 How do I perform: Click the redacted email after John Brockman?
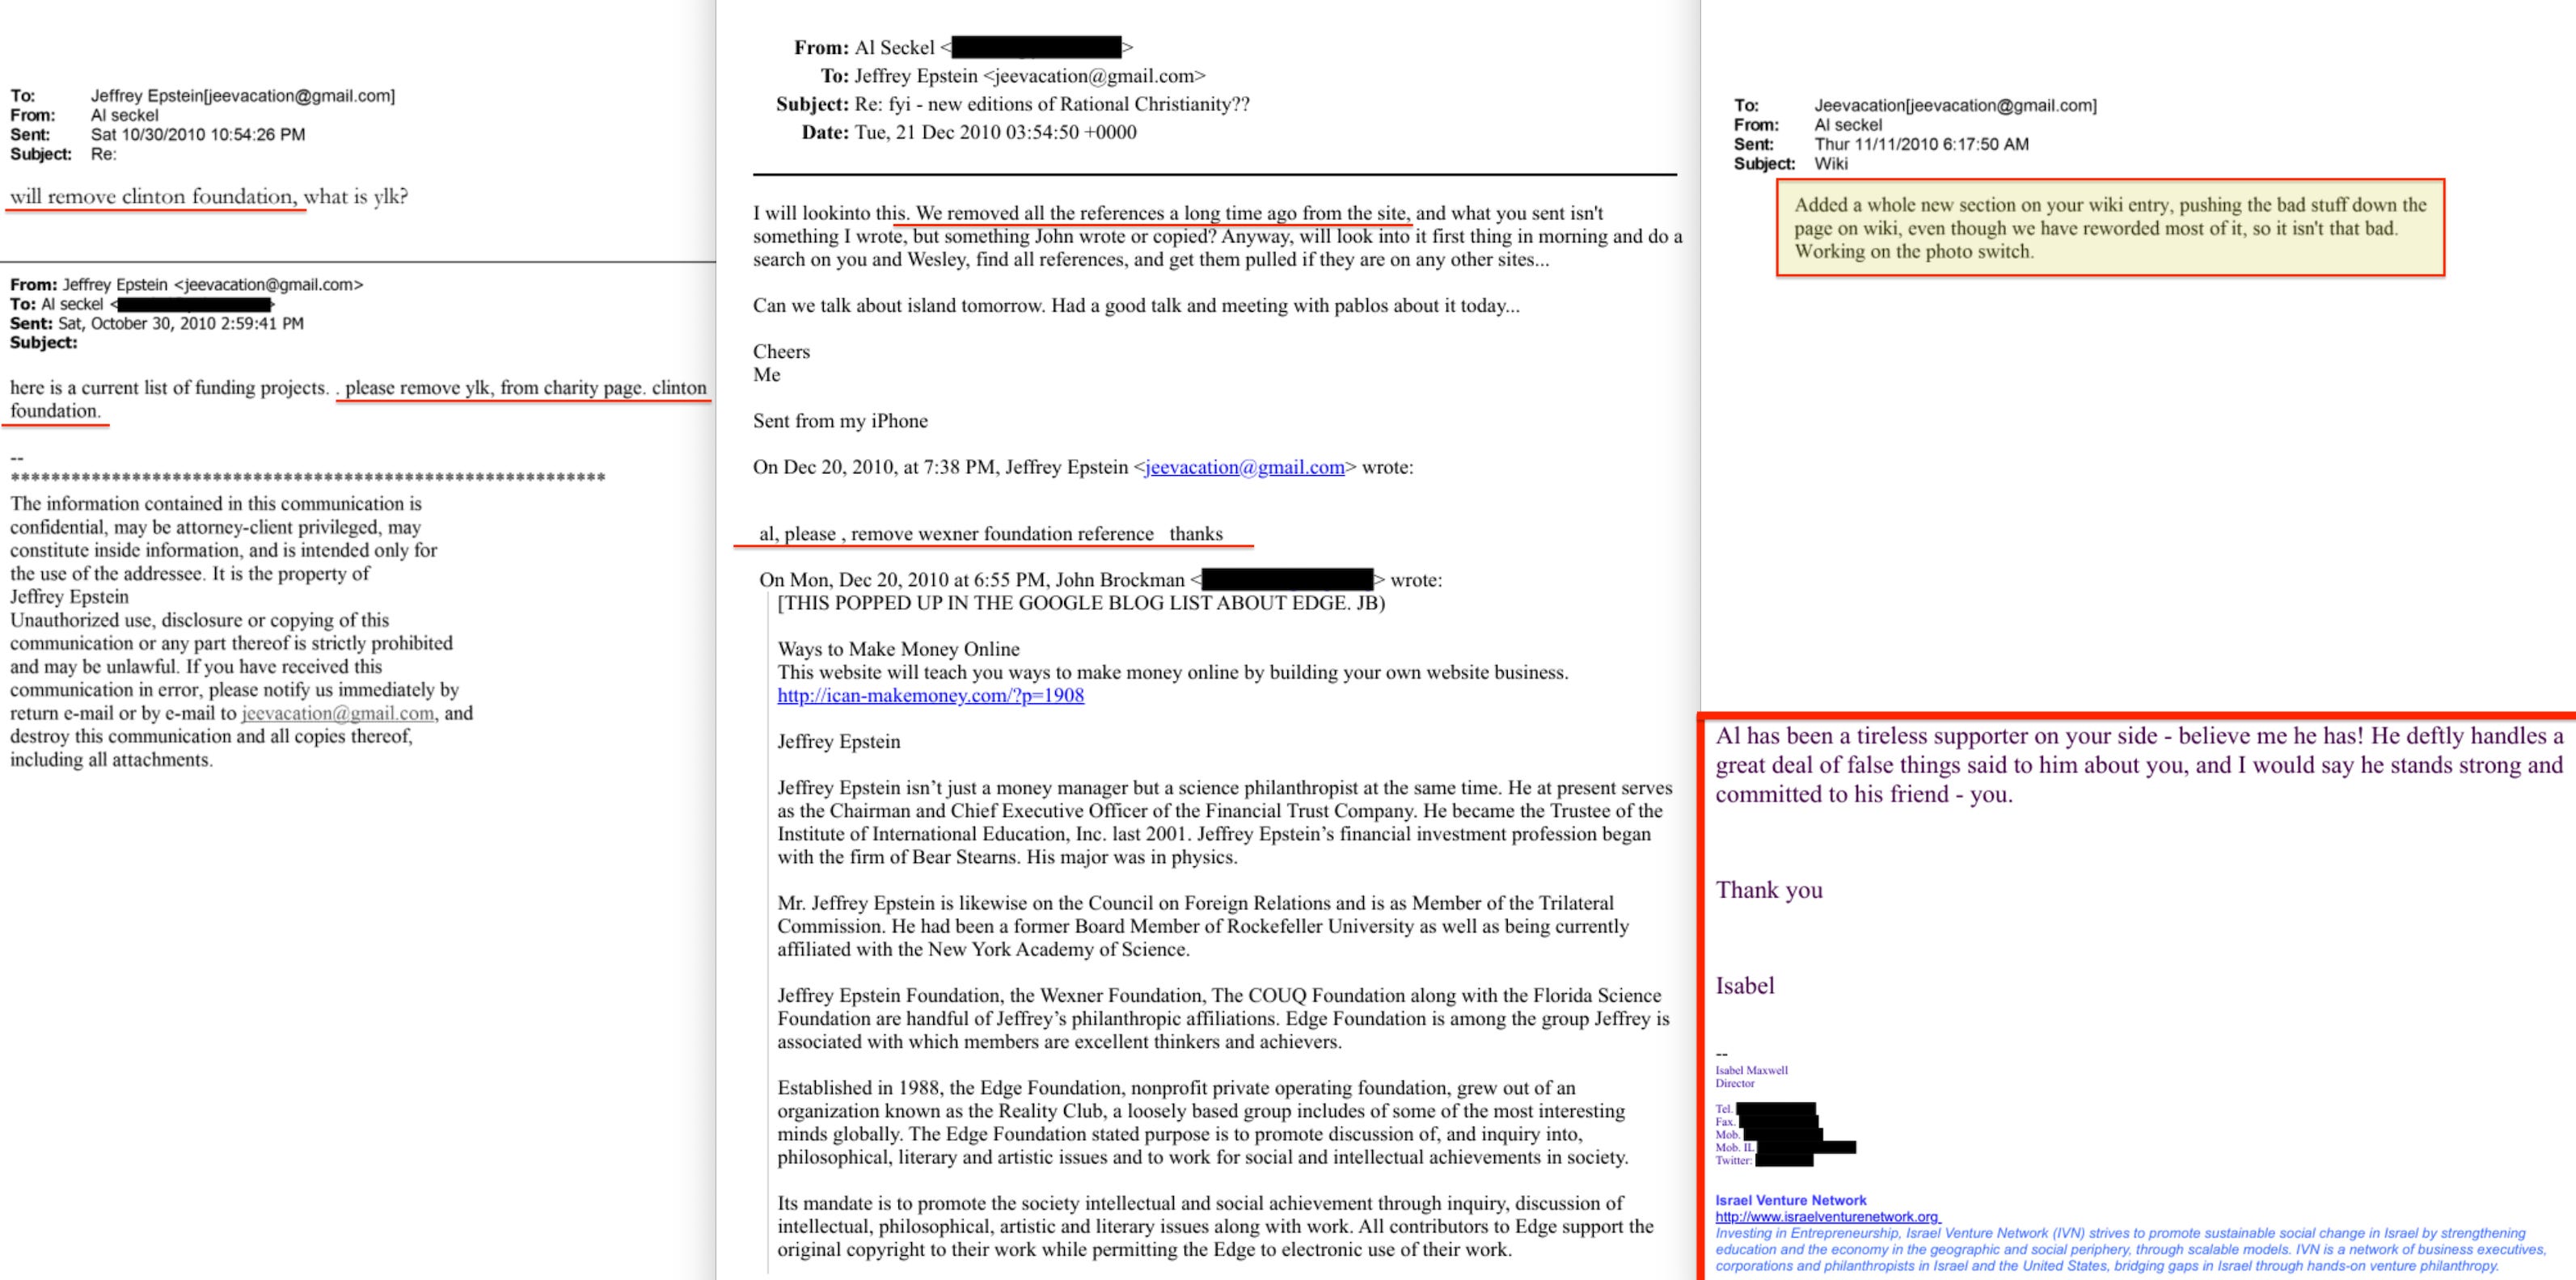point(1287,579)
